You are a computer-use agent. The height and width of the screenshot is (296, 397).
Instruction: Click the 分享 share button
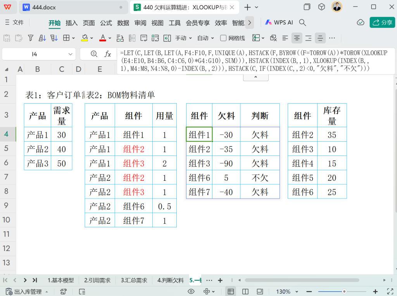click(x=382, y=23)
